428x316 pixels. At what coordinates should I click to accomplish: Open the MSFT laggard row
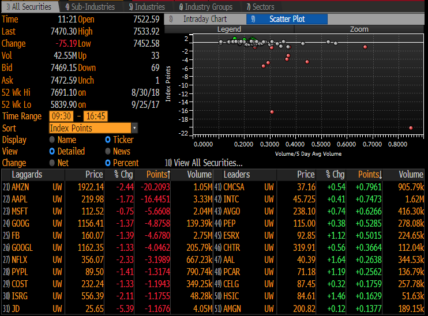[x=107, y=212]
